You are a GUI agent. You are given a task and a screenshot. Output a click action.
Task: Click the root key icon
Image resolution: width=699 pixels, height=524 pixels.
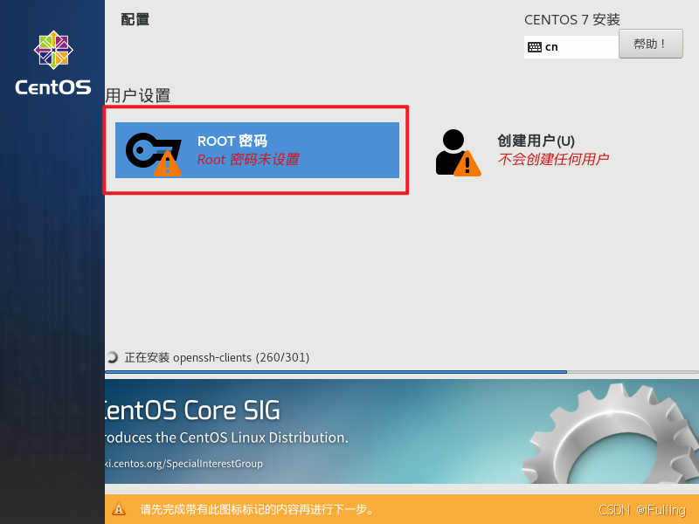point(154,155)
